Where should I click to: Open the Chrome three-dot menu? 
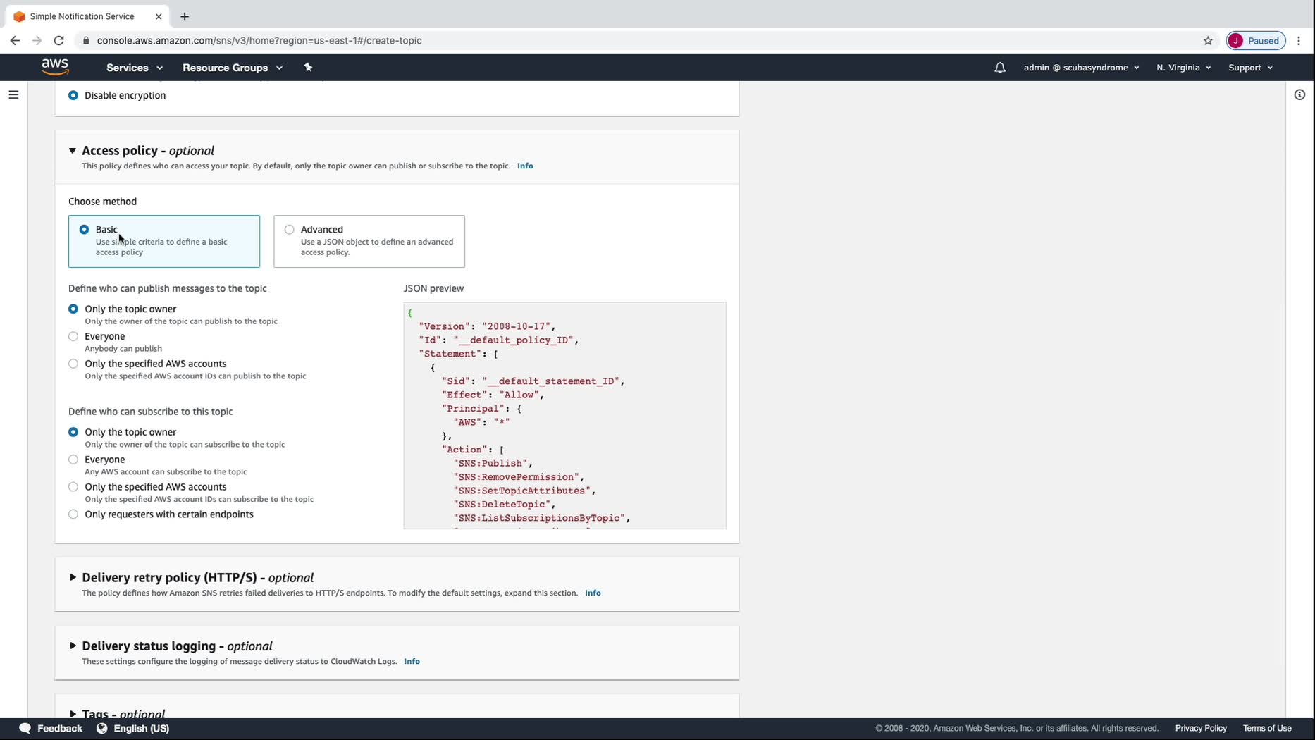(x=1299, y=40)
